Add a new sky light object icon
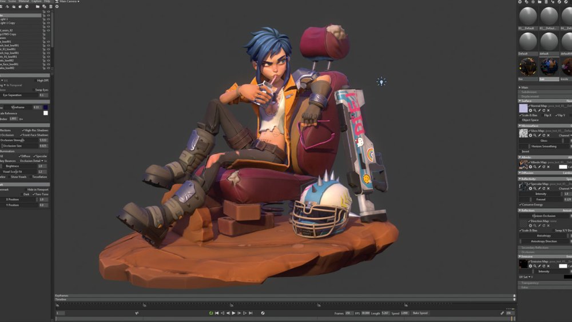This screenshot has width=572, height=322. 27,6
